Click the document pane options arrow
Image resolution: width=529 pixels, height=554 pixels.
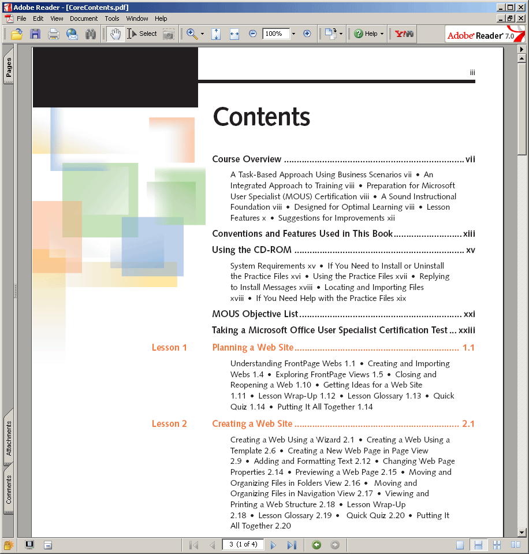pyautogui.click(x=521, y=49)
